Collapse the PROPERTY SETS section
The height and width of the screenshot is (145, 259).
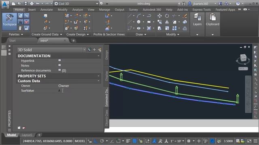point(98,76)
